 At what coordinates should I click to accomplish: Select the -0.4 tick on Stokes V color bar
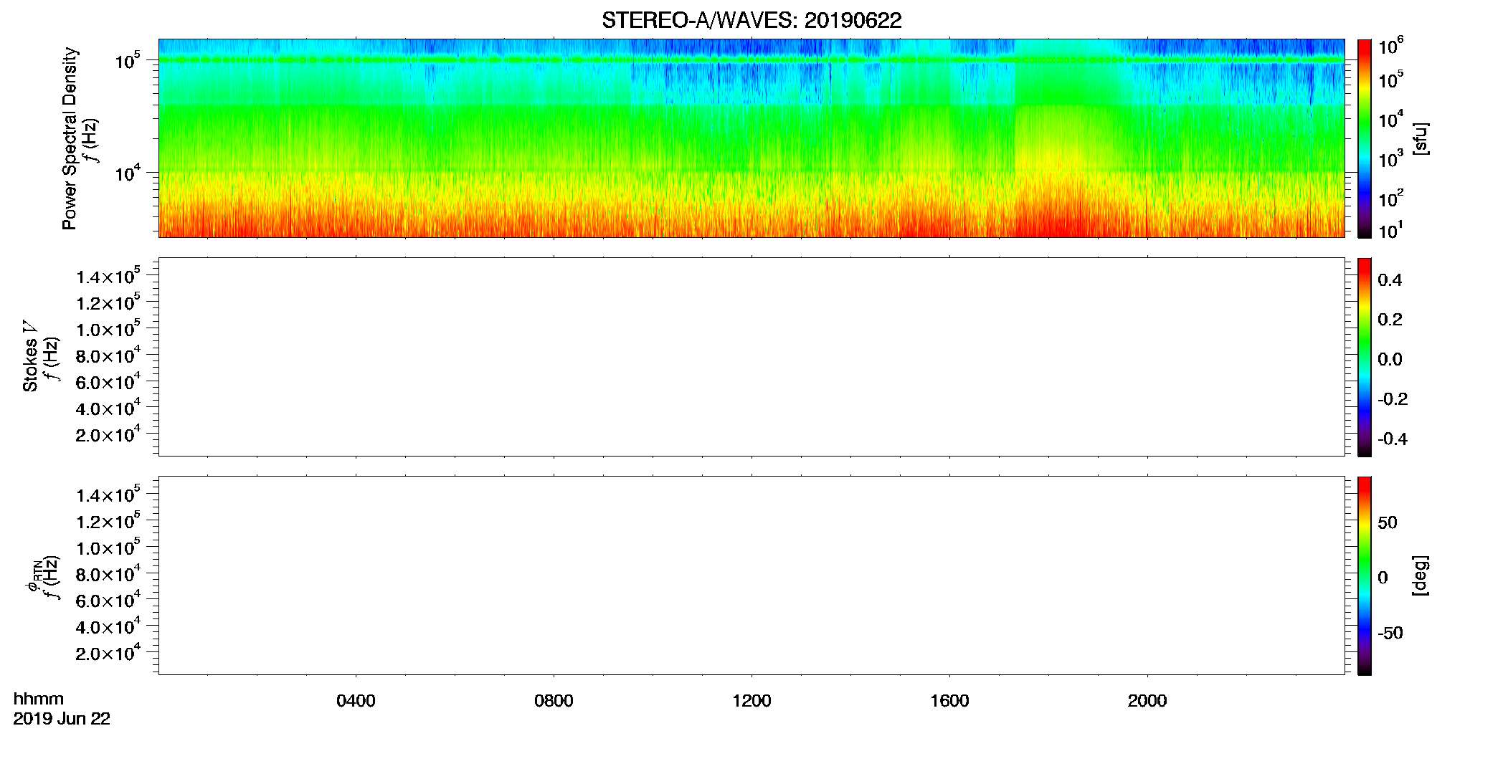pyautogui.click(x=1393, y=439)
